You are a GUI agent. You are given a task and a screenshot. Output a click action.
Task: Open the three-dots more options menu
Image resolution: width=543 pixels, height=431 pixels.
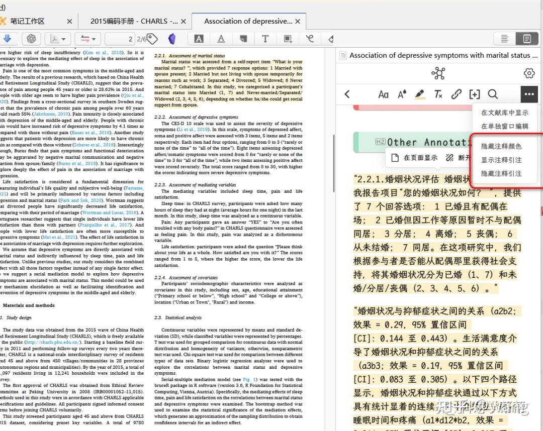[x=529, y=94]
